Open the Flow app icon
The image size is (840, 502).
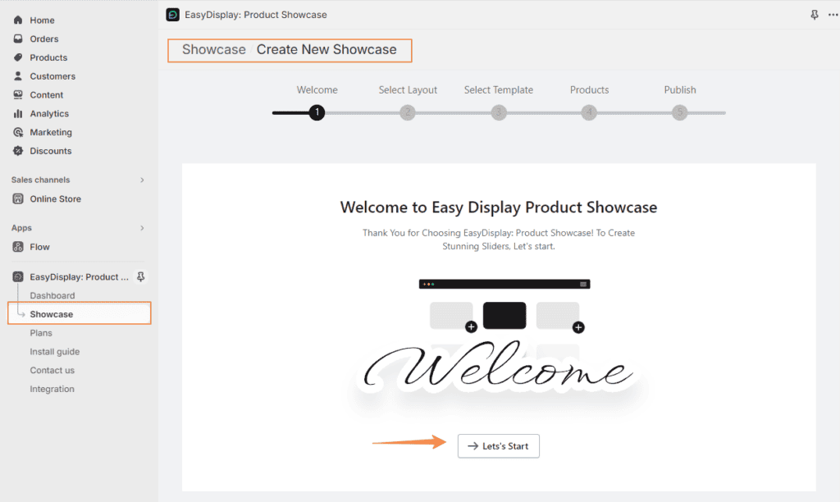pyautogui.click(x=17, y=246)
